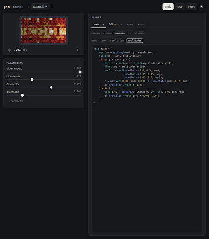
Task: Click the 'void main() {' code line
Action: coord(103,49)
